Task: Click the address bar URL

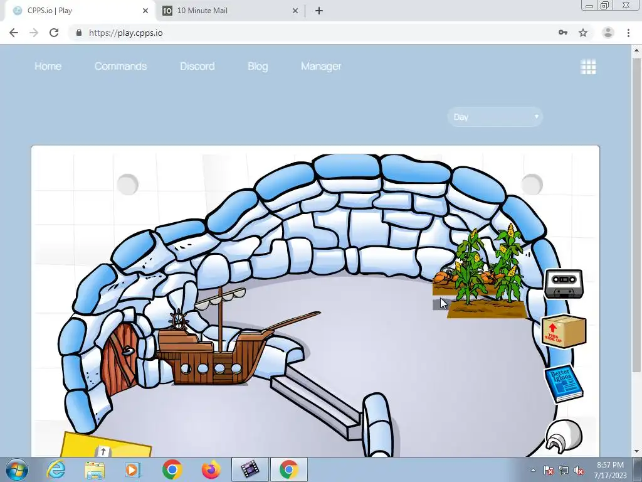Action: pos(125,33)
